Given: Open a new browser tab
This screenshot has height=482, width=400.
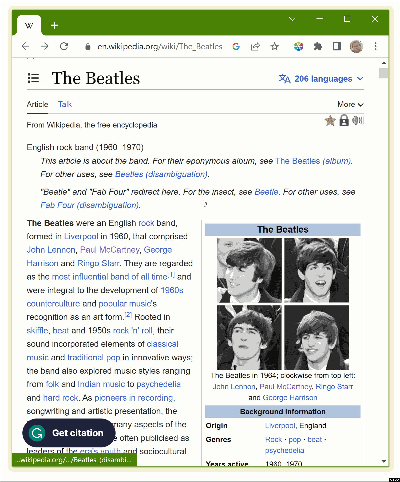Looking at the screenshot, I should pos(54,25).
